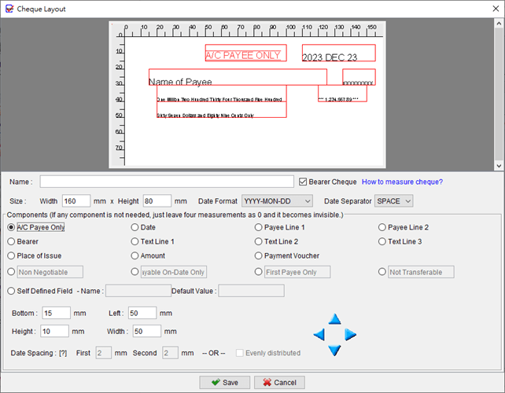This screenshot has width=505, height=393.
Task: Click the A/C PAYEE ONLY box in preview
Action: coord(245,53)
